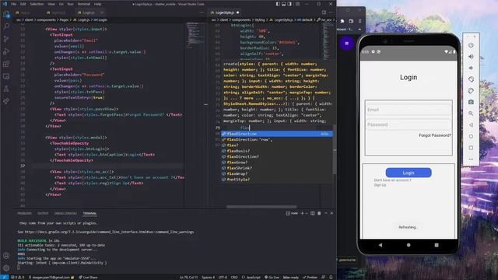The height and width of the screenshot is (280, 498).
Task: Open the emulator more options ellipsis
Action: 471,159
